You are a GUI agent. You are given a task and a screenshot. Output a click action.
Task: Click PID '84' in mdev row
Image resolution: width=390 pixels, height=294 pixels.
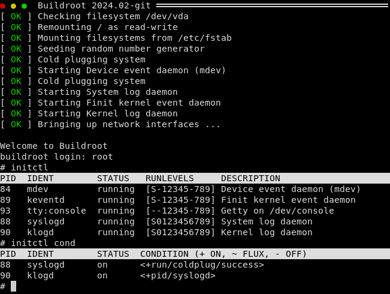click(x=5, y=189)
